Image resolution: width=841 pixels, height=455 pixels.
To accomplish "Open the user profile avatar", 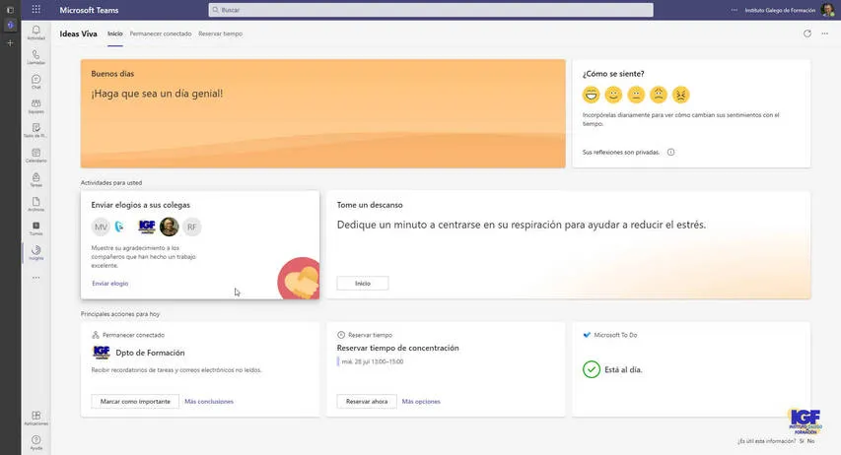I will point(827,10).
